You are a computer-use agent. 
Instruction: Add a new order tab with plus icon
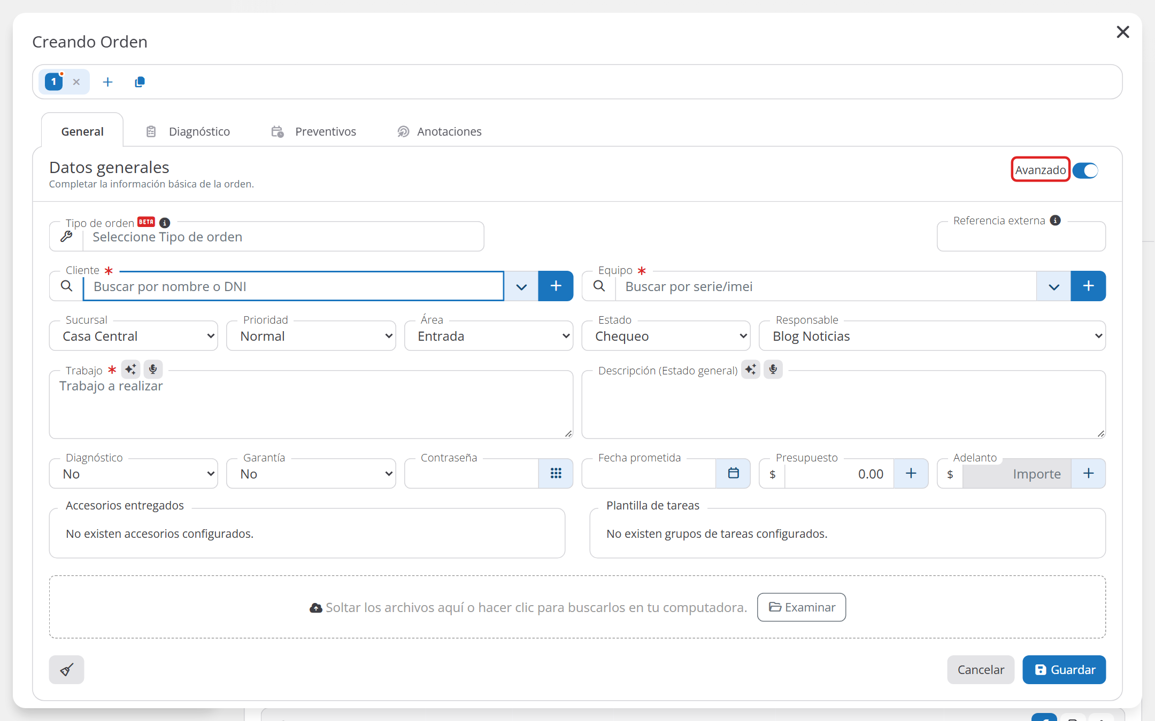pos(107,82)
